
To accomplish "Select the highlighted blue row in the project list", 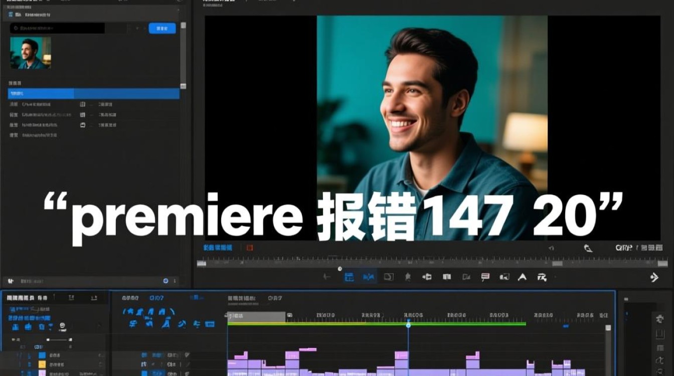I will click(94, 93).
